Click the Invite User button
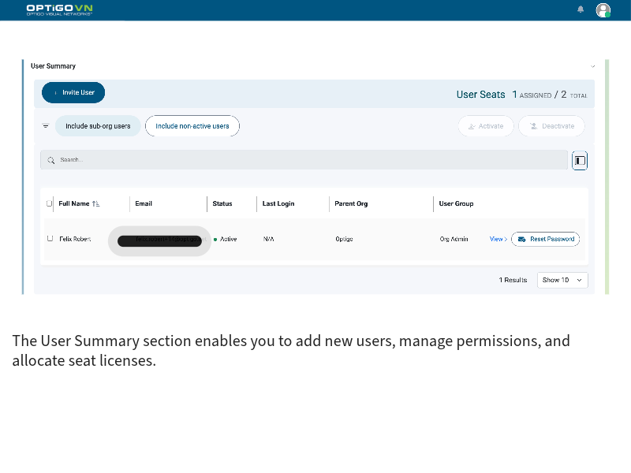 point(73,91)
